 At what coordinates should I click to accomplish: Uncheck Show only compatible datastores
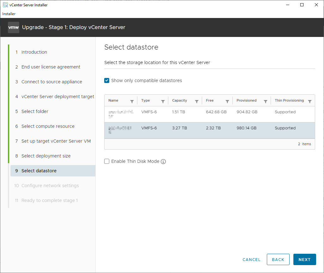107,80
